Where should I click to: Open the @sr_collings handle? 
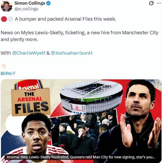pyautogui.click(x=26, y=9)
